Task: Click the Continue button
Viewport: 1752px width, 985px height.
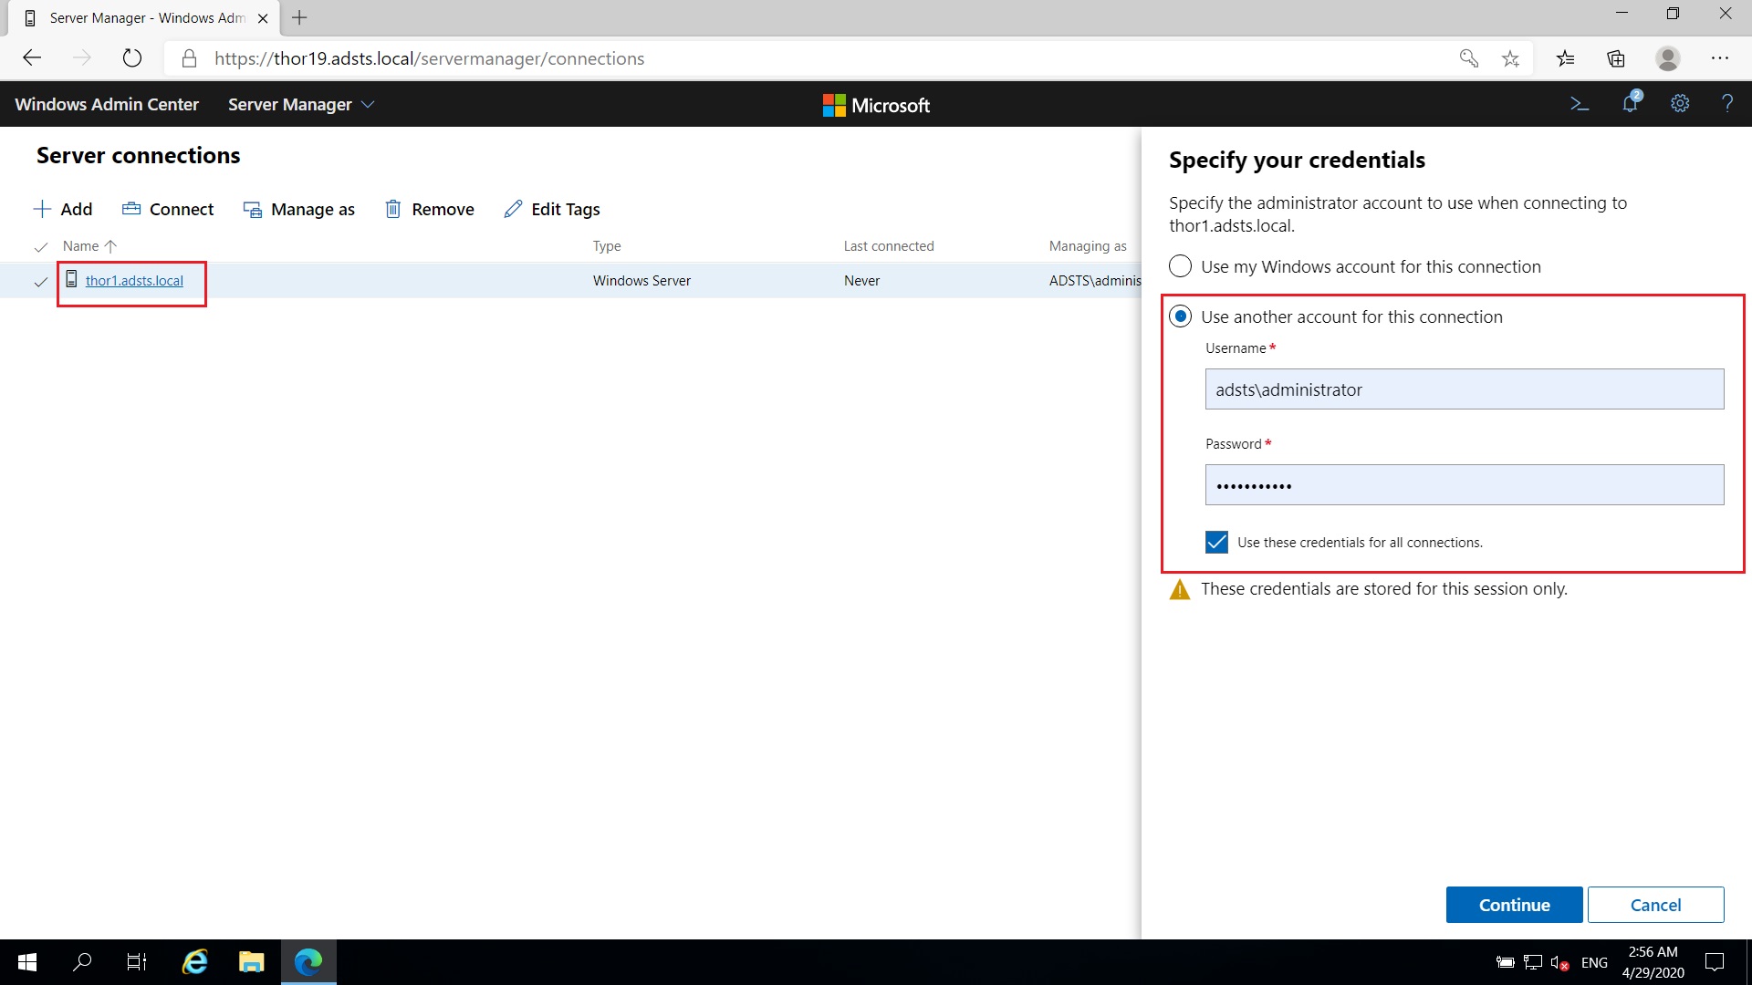Action: click(1514, 905)
